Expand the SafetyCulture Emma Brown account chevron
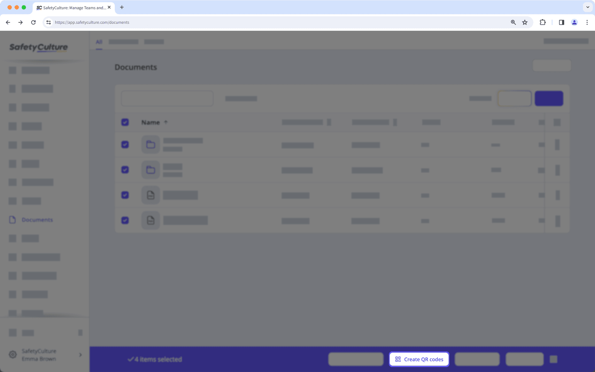 tap(80, 355)
